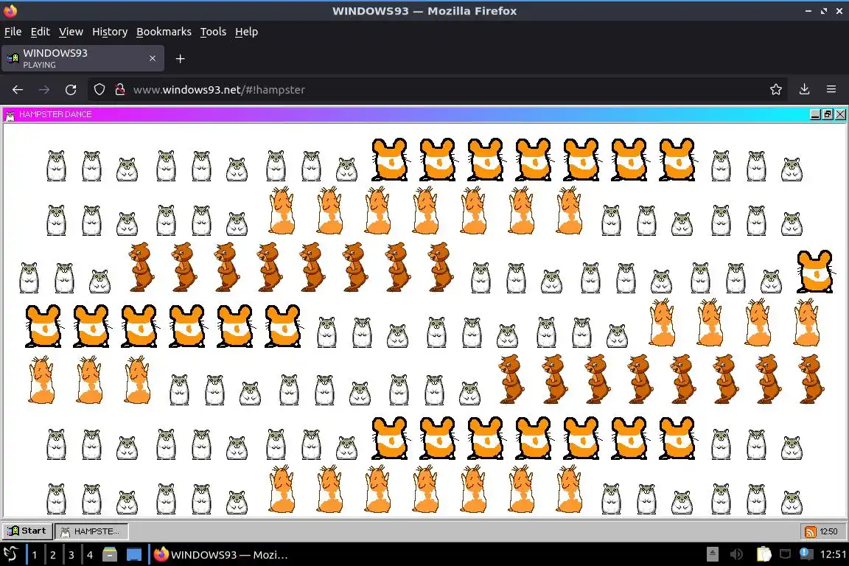Restore down the Firefox window
This screenshot has width=849, height=566.
tap(824, 11)
